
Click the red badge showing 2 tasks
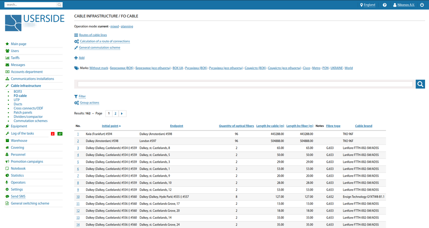pos(53,134)
